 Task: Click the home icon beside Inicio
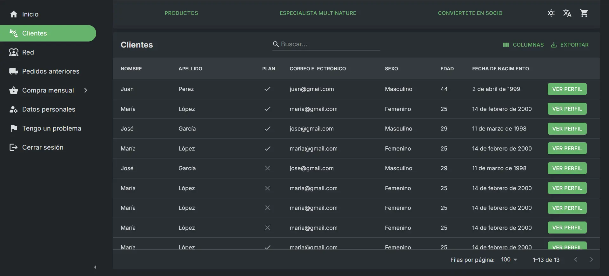click(x=14, y=14)
